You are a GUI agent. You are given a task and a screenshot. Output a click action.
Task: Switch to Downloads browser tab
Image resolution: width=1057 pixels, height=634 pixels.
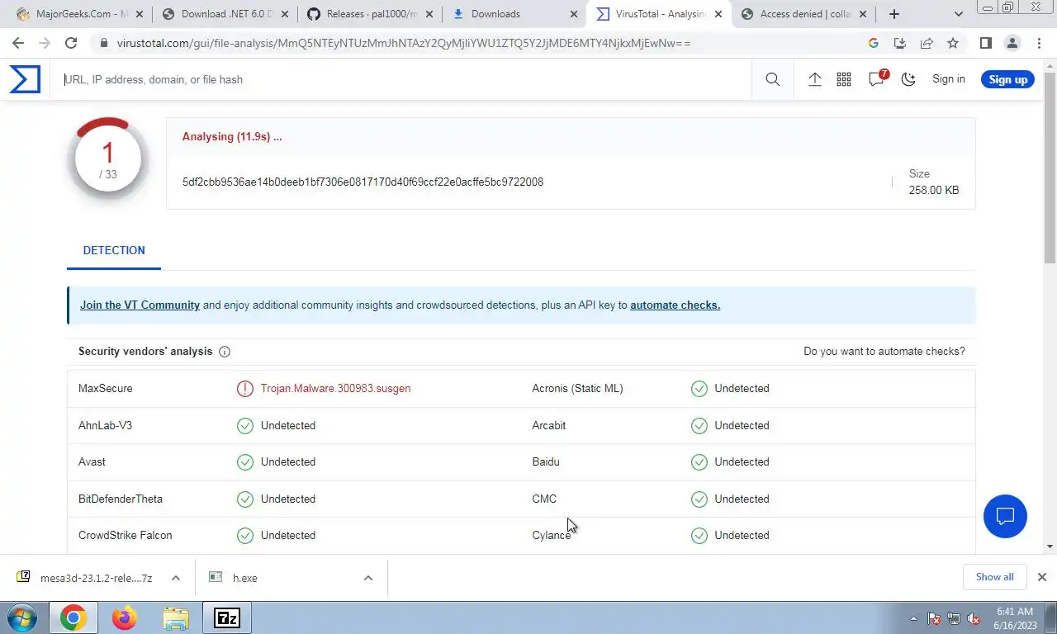(514, 14)
